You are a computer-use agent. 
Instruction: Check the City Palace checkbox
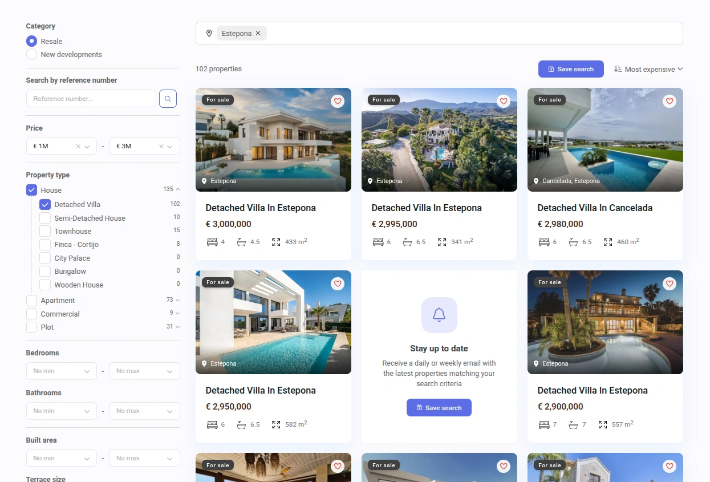[x=45, y=258]
